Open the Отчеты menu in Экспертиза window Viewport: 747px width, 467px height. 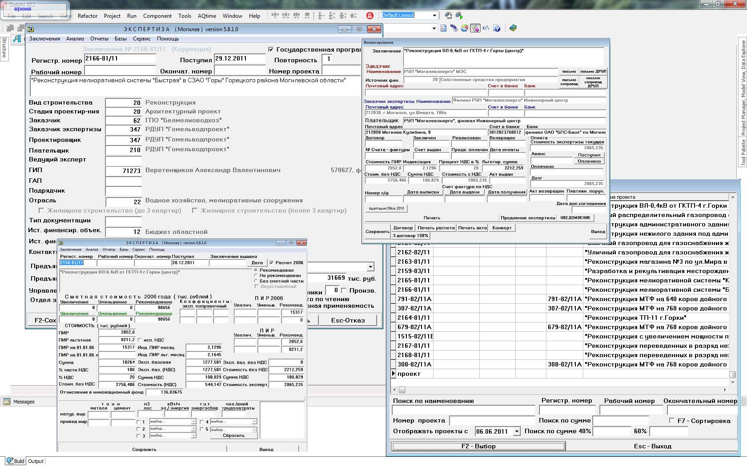[x=99, y=39]
